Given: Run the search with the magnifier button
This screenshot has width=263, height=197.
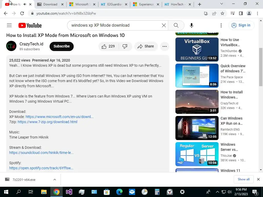Looking at the screenshot, I should pos(176,25).
